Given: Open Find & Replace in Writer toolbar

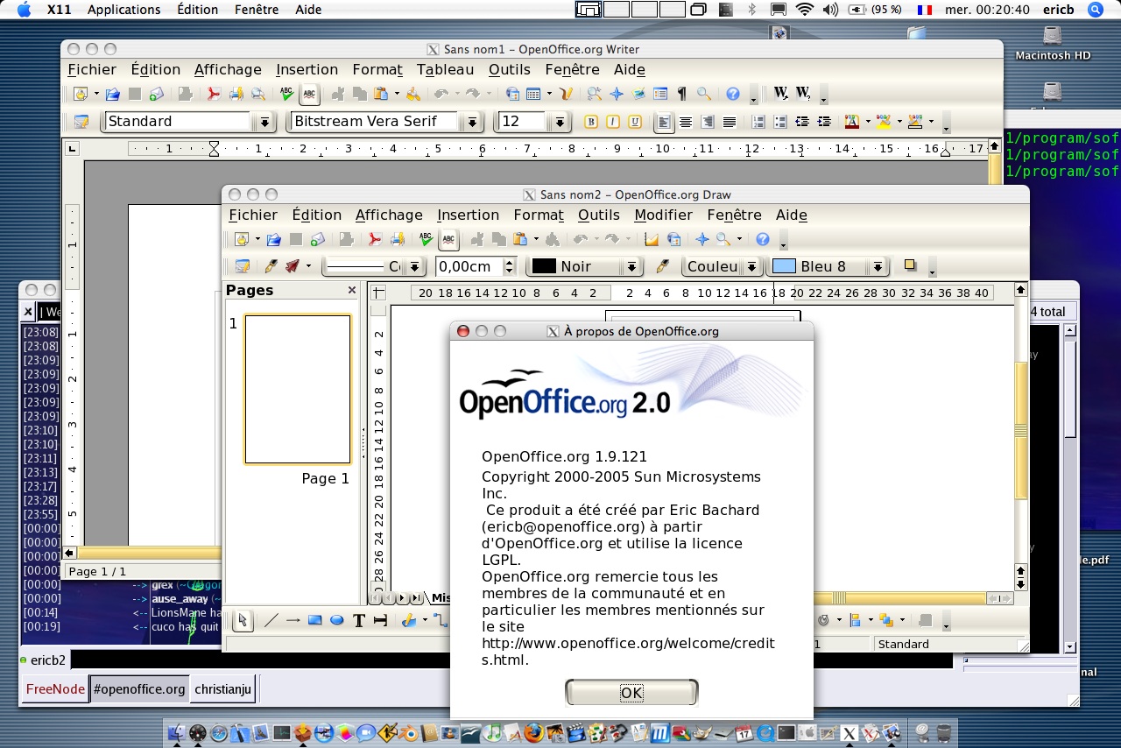Looking at the screenshot, I should 595,95.
